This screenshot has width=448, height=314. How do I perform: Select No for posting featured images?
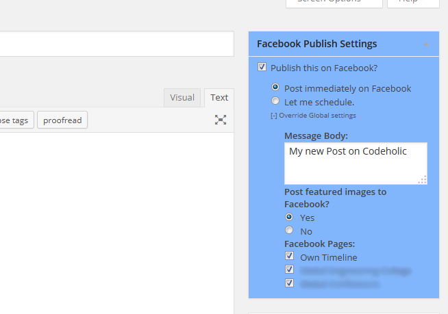tap(289, 230)
